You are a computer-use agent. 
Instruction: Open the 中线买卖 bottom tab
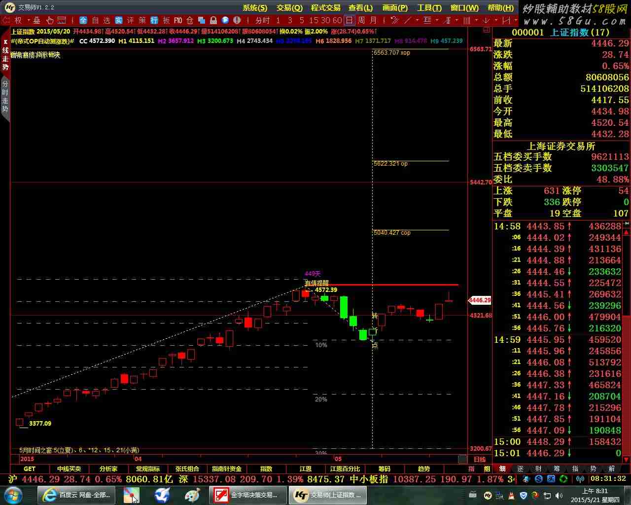69,469
